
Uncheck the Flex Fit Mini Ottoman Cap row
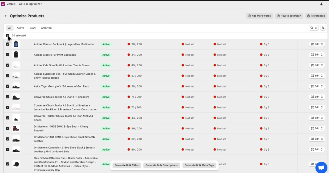click(8, 164)
